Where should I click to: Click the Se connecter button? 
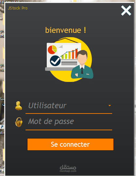point(70,144)
